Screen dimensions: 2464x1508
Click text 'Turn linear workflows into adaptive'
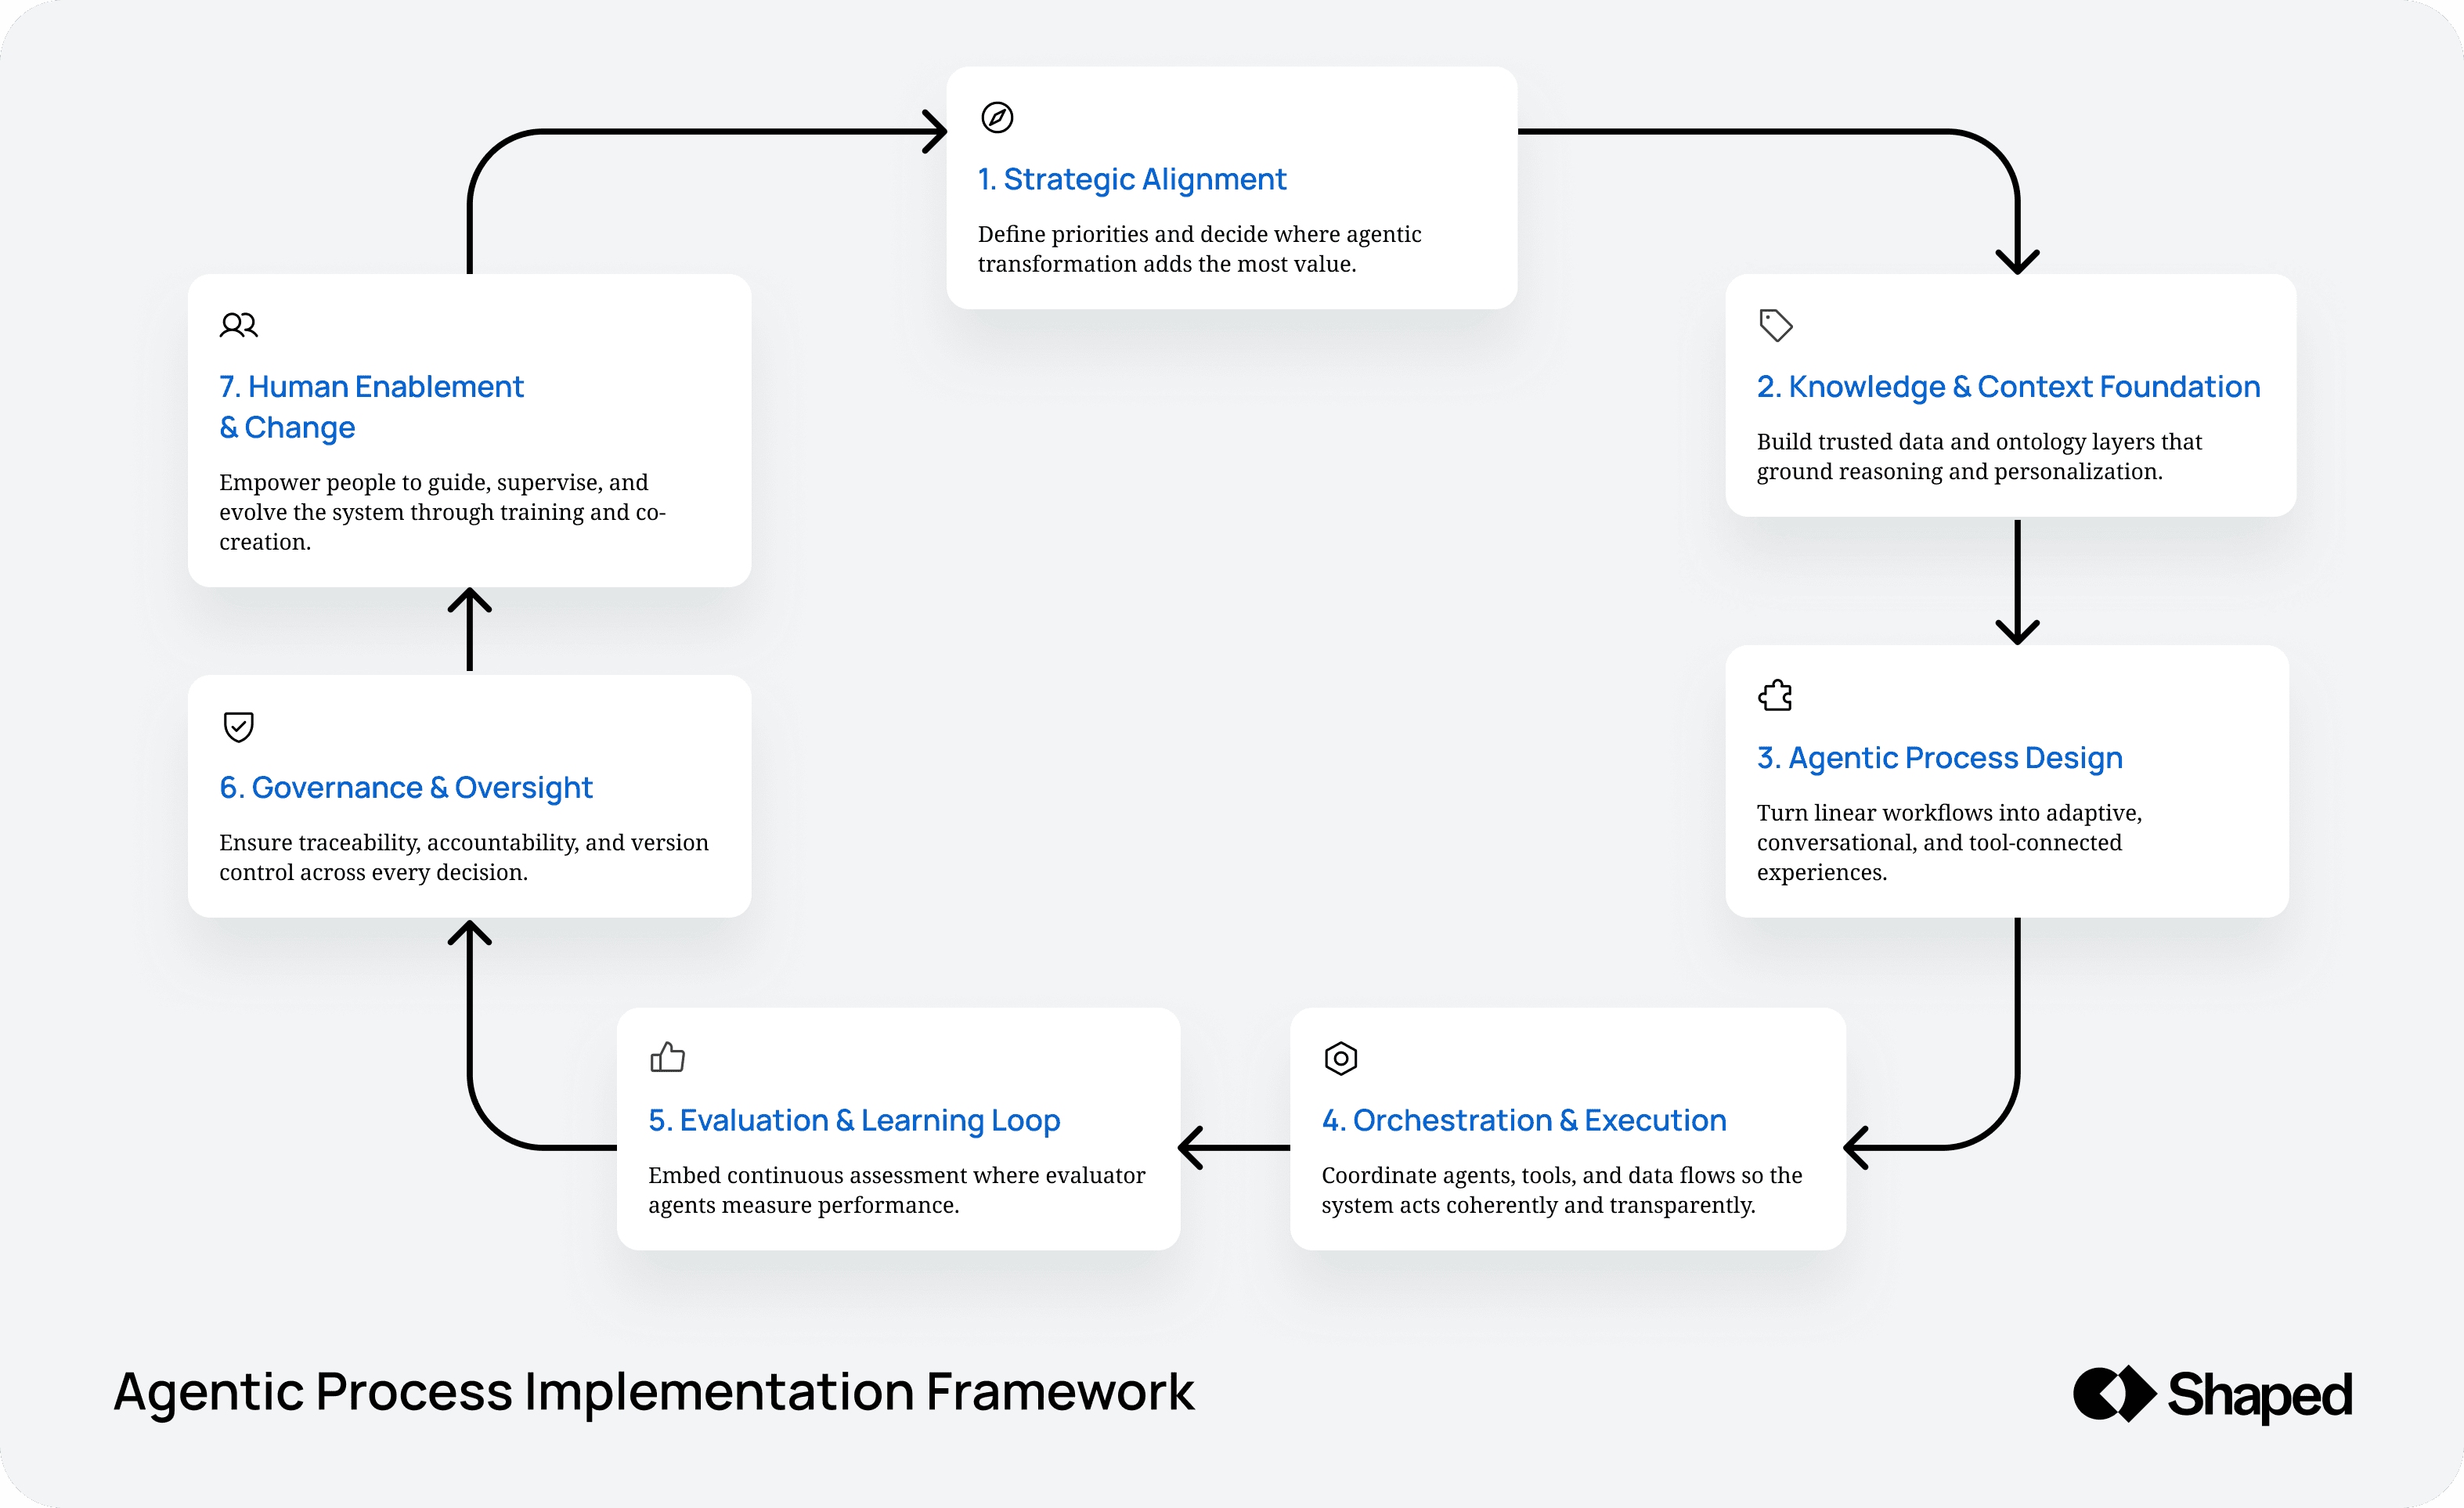coord(1947,813)
